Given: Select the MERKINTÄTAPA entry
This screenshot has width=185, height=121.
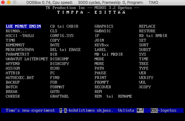Looking at the screenshot, I should (x=20, y=50).
